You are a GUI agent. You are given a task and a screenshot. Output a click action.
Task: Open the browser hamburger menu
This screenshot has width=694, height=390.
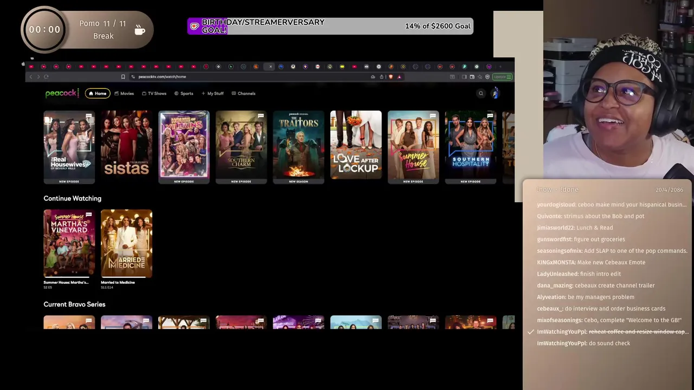pos(509,77)
